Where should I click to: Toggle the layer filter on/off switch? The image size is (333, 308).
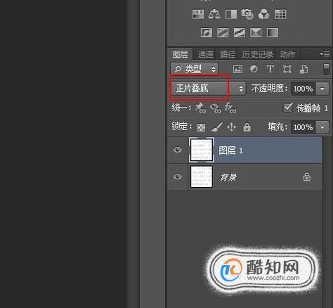point(326,69)
